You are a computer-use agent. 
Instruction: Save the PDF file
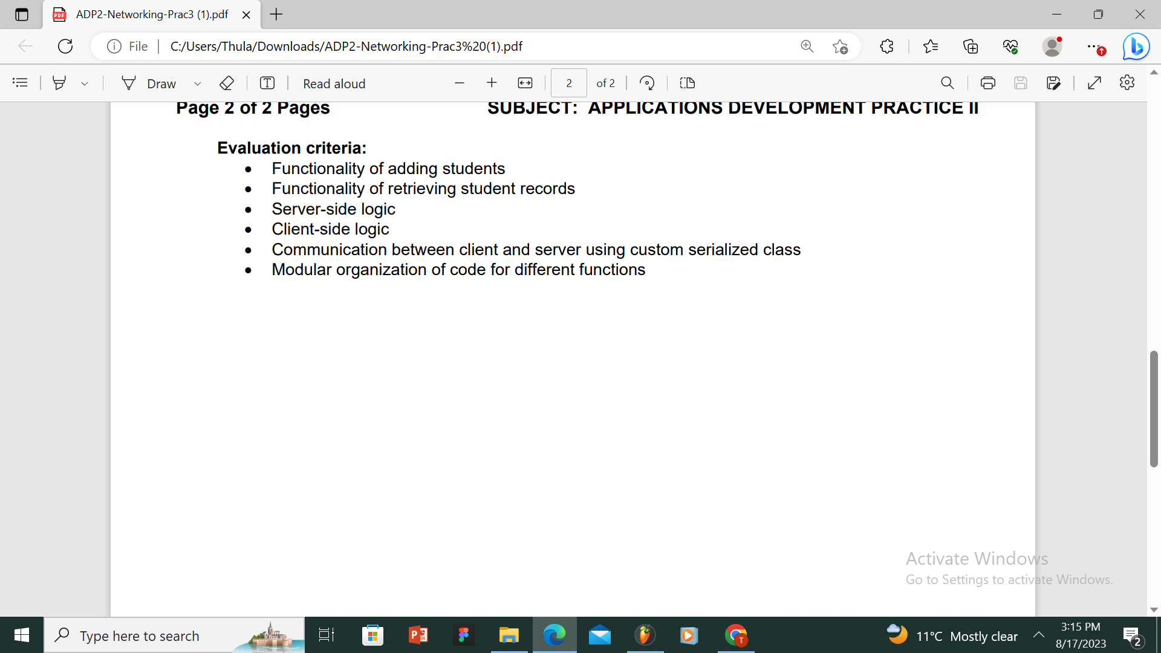pyautogui.click(x=1021, y=83)
